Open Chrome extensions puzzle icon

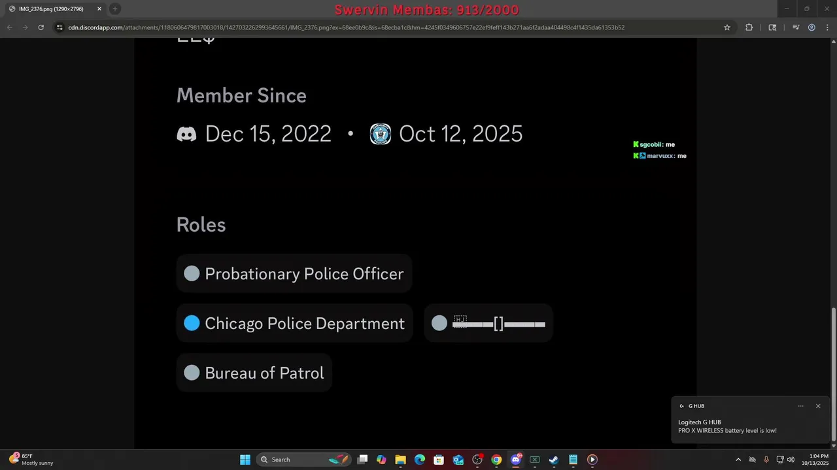pyautogui.click(x=749, y=27)
